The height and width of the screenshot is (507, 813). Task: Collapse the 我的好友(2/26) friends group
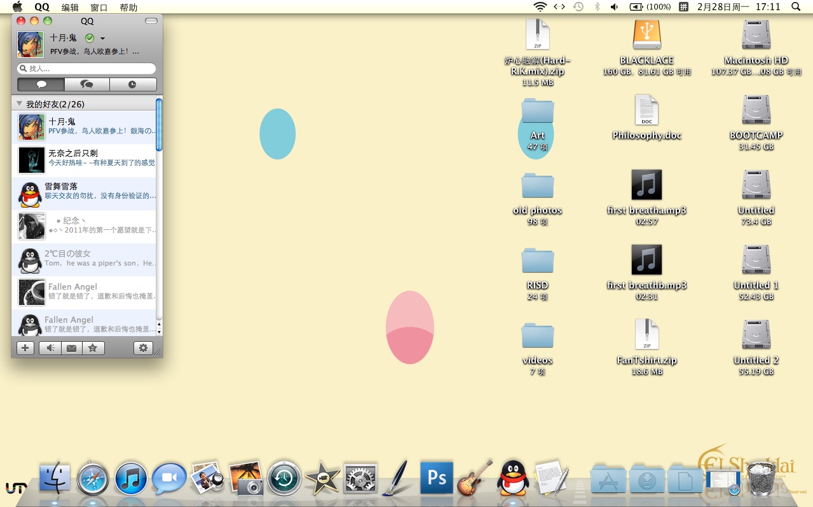tap(20, 104)
